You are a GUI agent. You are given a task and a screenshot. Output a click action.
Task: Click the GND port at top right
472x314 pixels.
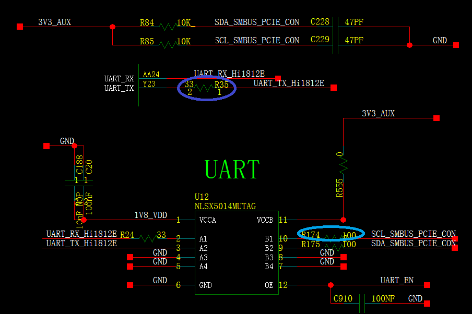click(x=456, y=45)
